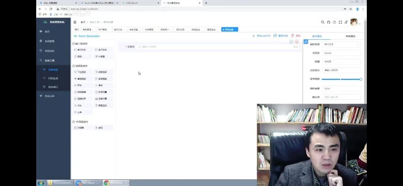403x186 pixels.
Task: Add an 上传 upload component
Action: 82,112
